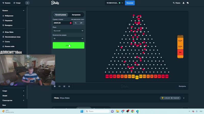Open Контроль fairness link
Viewport: 204px width, 114px height.
pos(182,86)
